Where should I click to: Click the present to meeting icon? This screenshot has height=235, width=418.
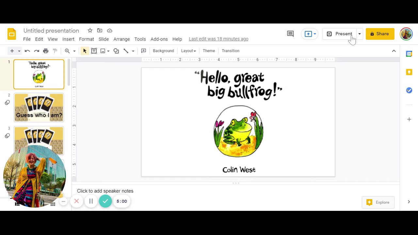point(308,34)
